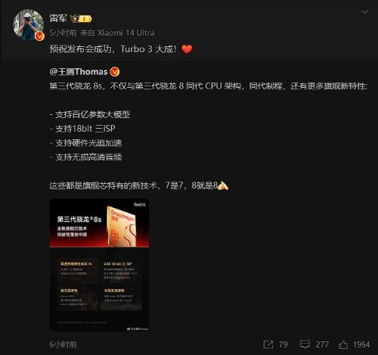The image size is (378, 355).
Task: Click verified badge next to 王腾Thomas
Action: pos(115,72)
